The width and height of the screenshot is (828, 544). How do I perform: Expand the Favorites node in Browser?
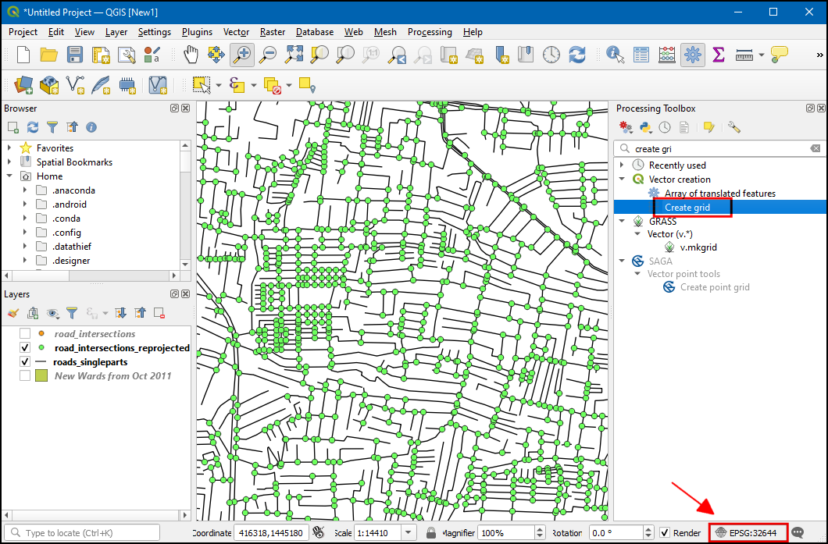pos(9,148)
